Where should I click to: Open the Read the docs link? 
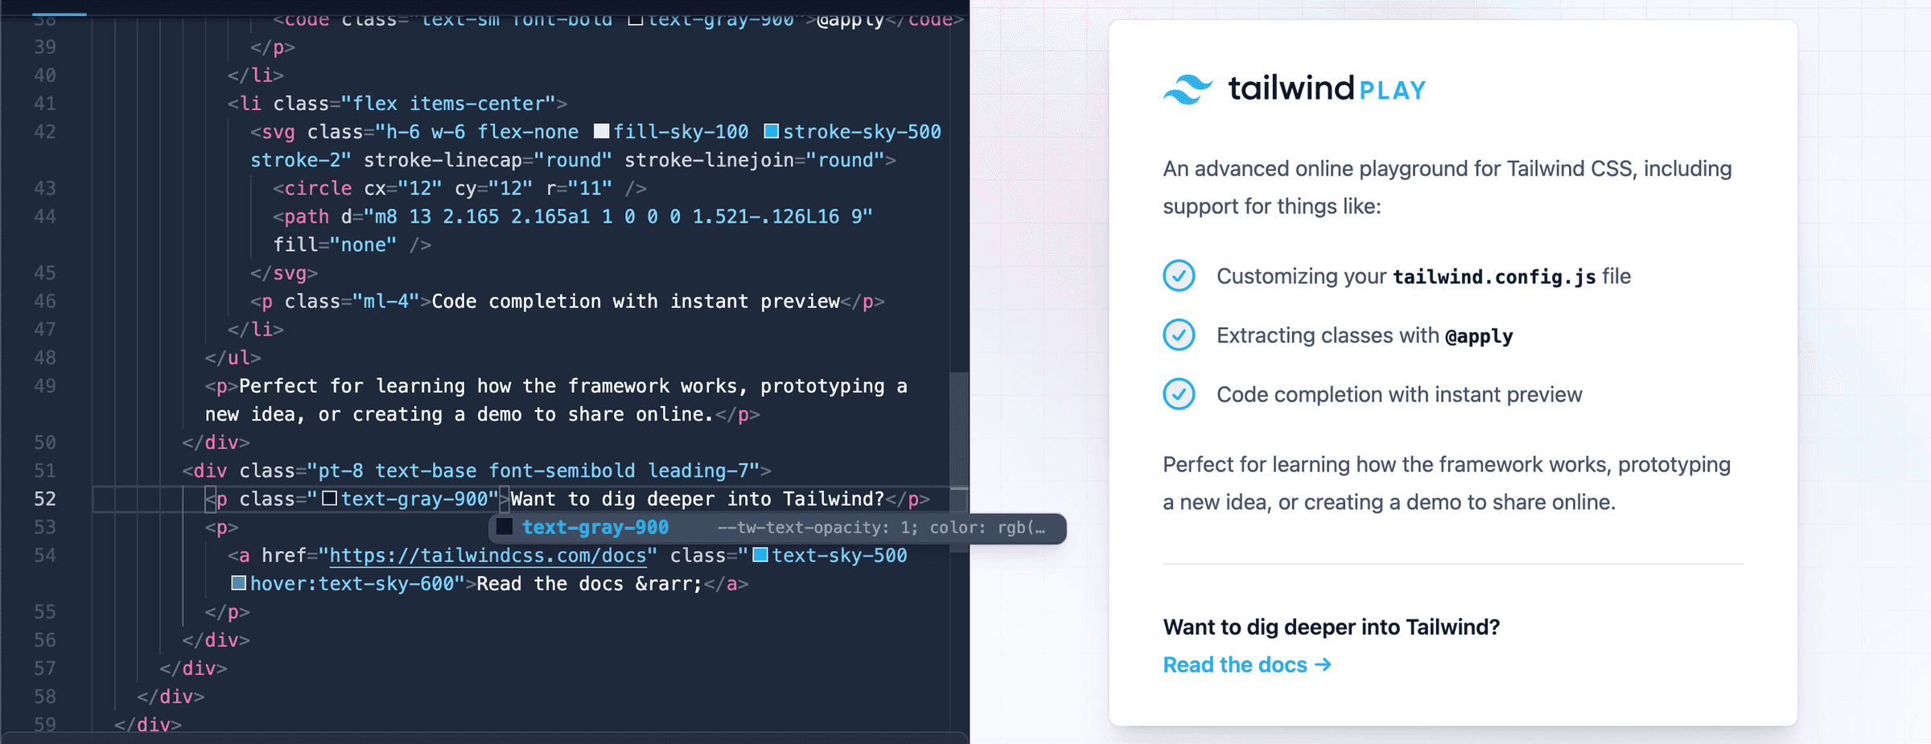[1246, 665]
